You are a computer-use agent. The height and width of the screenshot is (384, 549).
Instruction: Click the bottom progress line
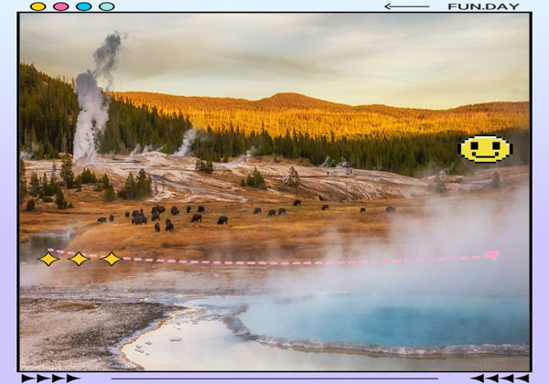(274, 379)
